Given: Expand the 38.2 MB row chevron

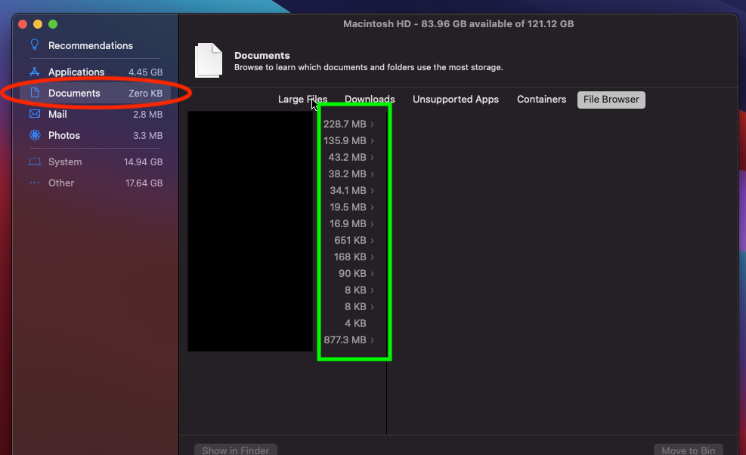Looking at the screenshot, I should point(373,174).
